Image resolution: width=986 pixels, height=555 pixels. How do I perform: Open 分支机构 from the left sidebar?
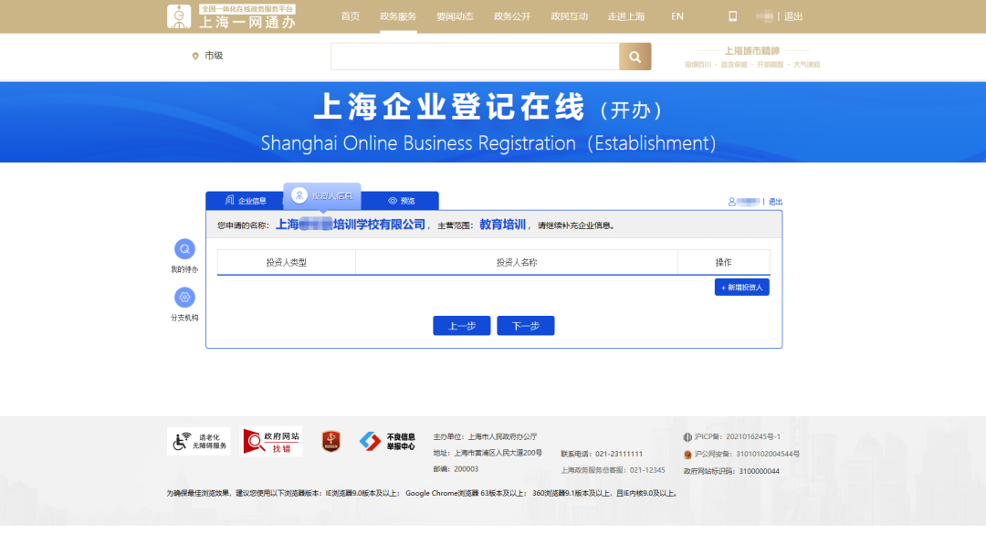[184, 298]
